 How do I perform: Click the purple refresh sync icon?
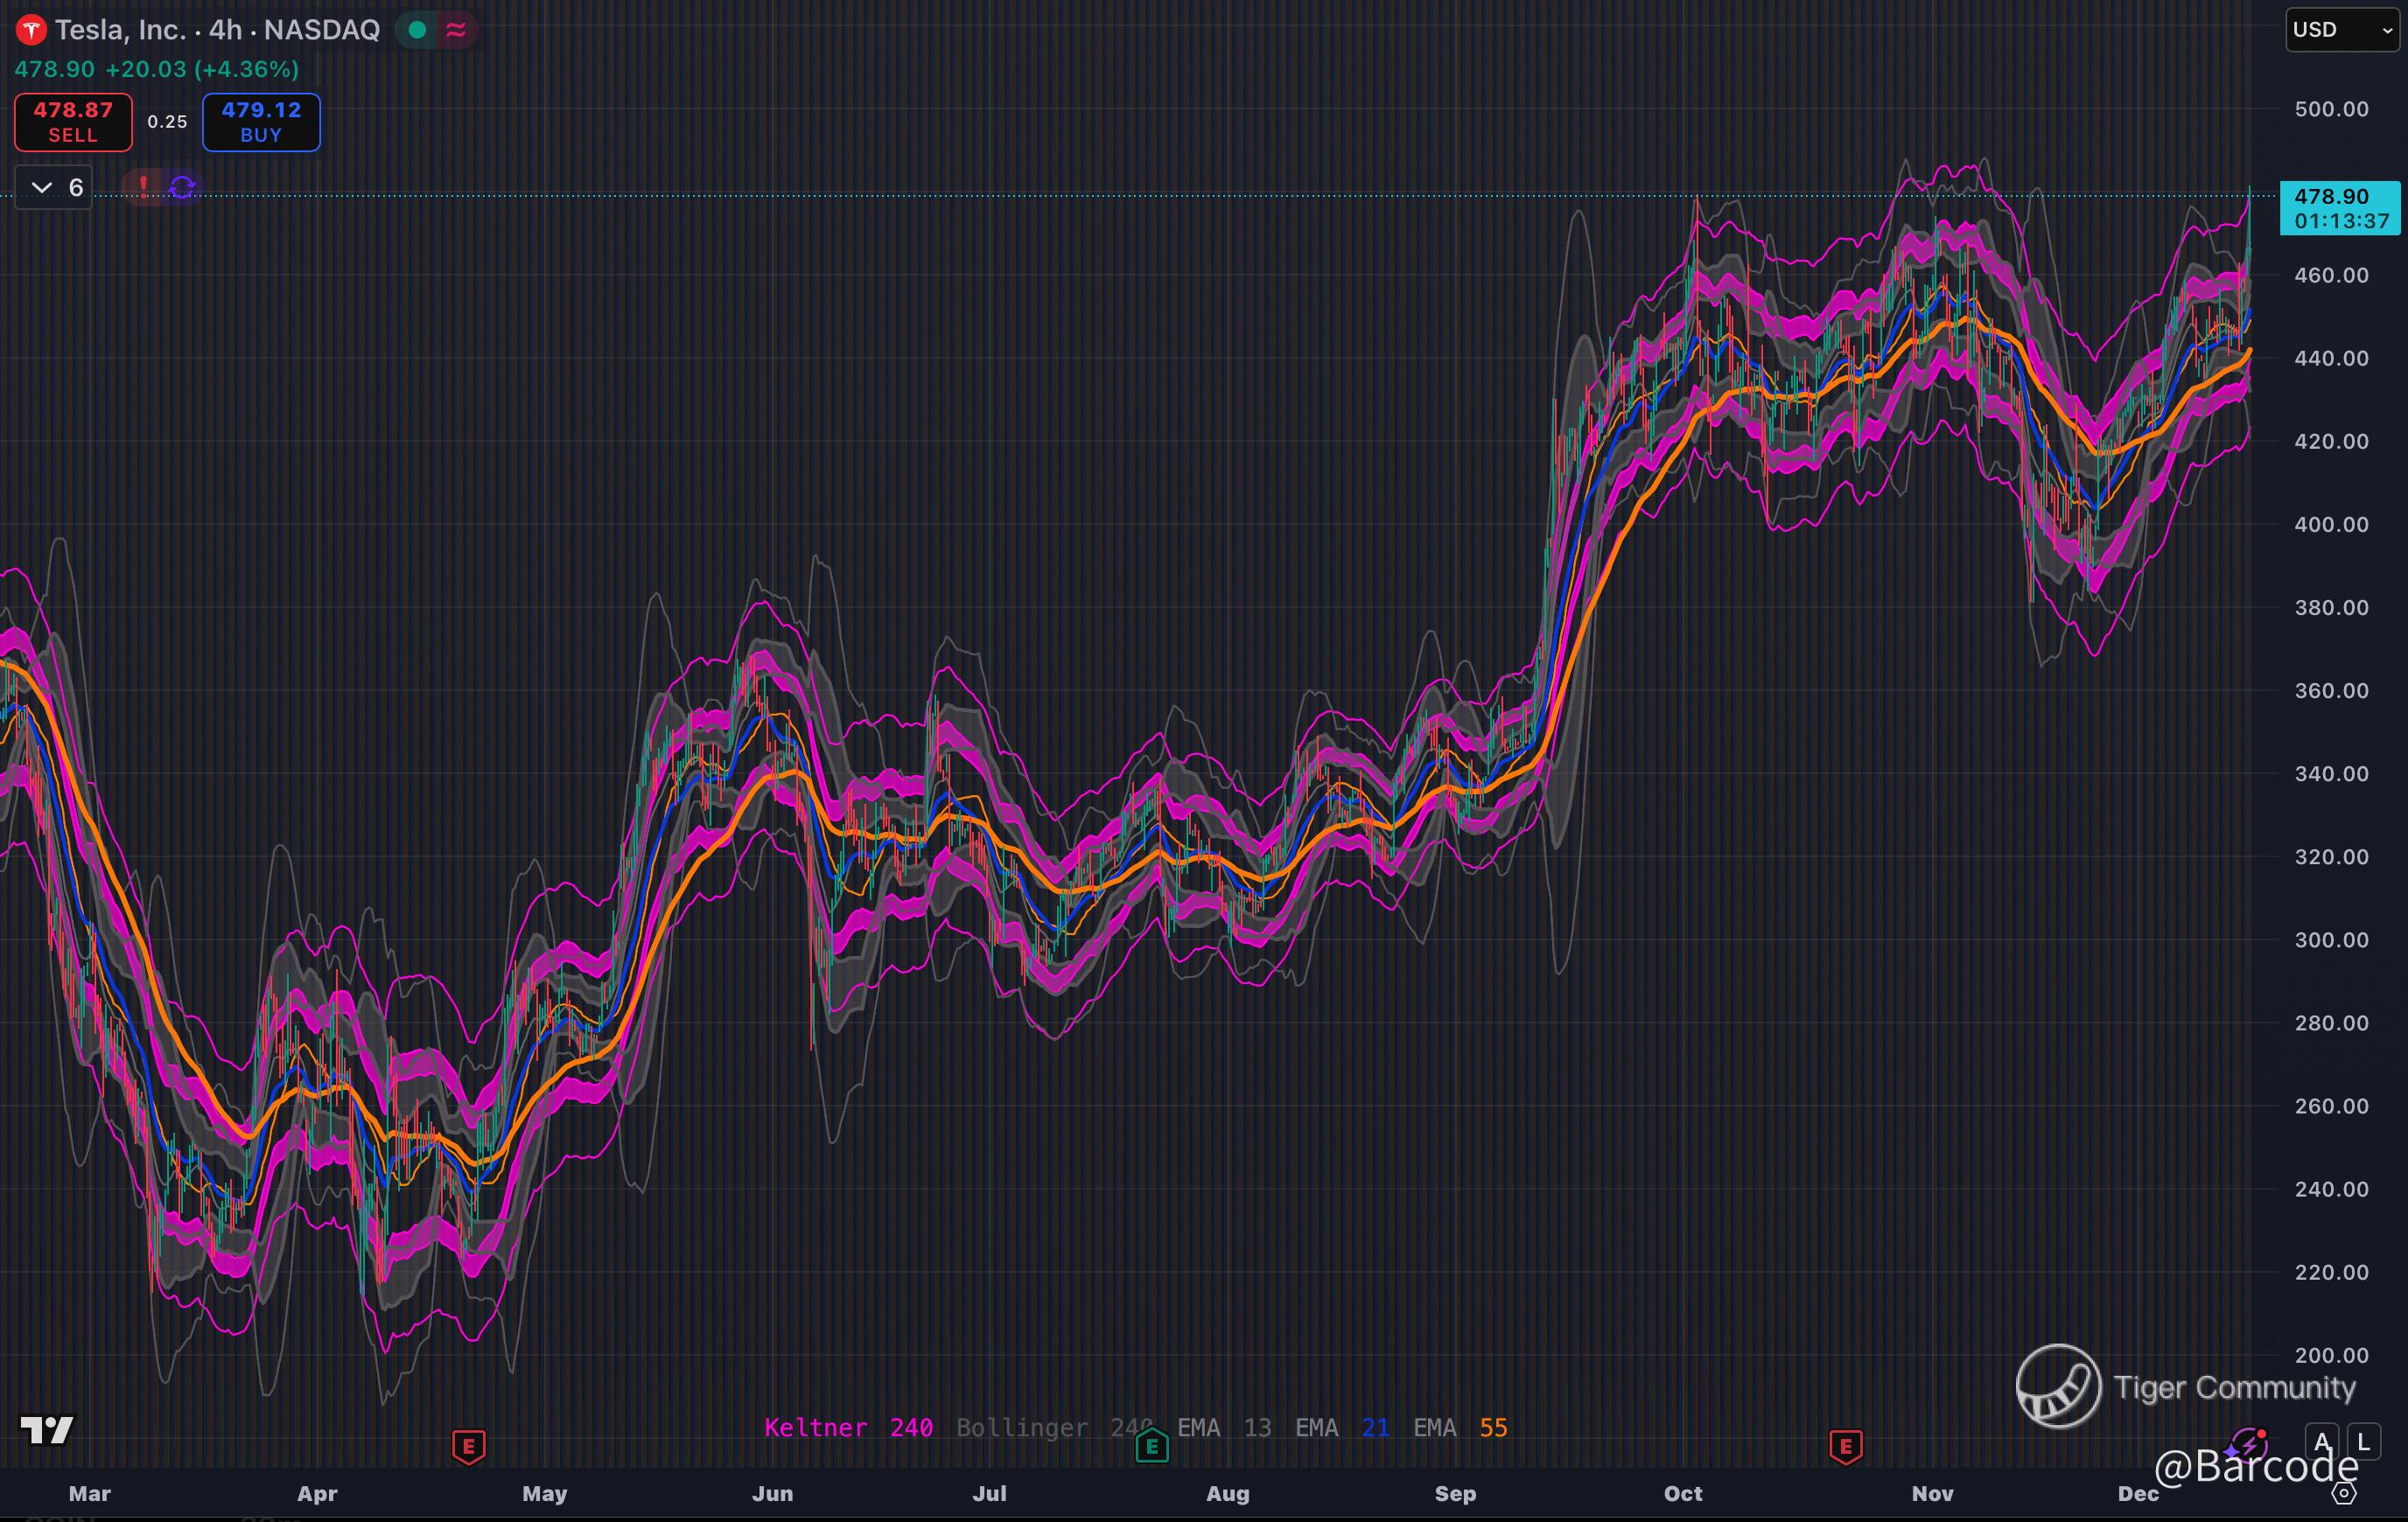[x=182, y=187]
